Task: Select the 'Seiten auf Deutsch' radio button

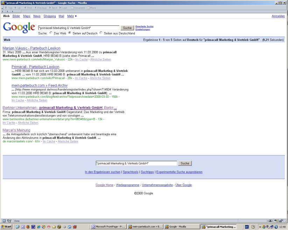Action: pyautogui.click(x=70, y=33)
